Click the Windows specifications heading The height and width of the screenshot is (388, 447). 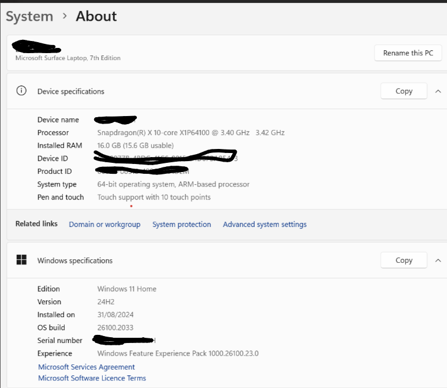pos(75,260)
